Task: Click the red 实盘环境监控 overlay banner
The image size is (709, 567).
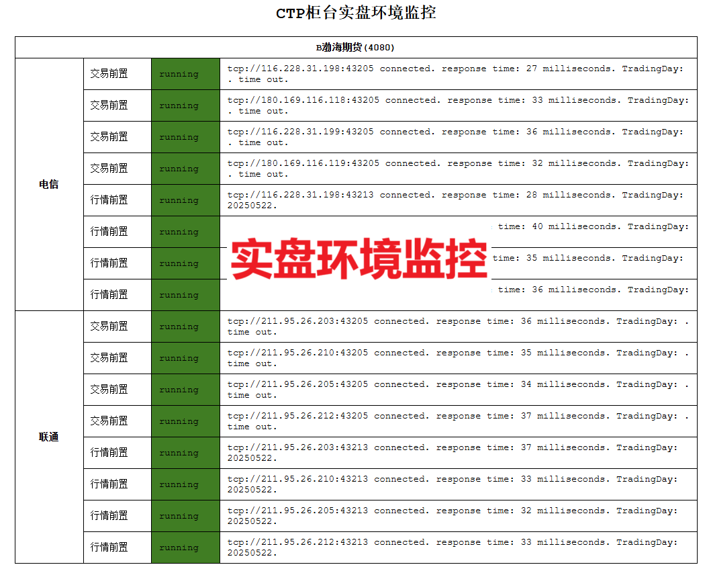Action: [x=359, y=259]
